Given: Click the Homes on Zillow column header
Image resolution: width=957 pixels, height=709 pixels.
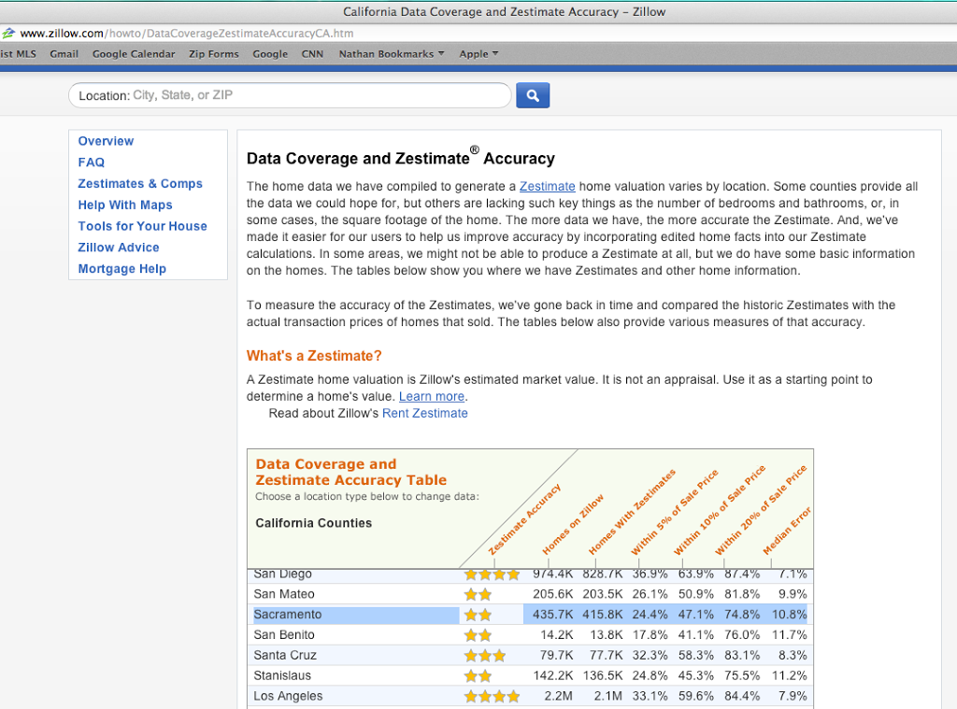Looking at the screenshot, I should point(573,525).
